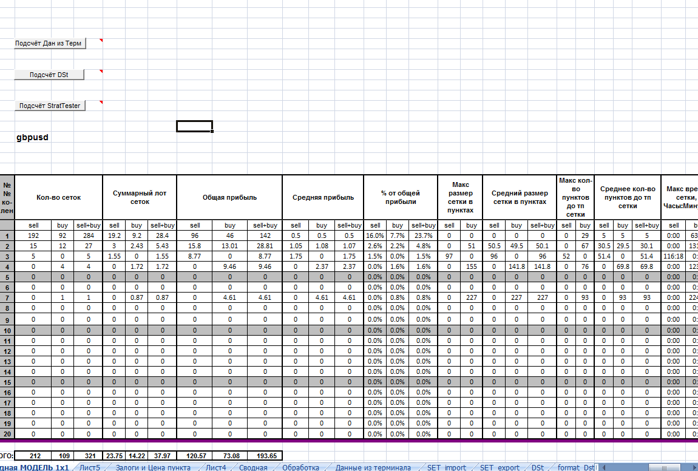Select the cell with value 155
This screenshot has width=698, height=471.
click(472, 266)
